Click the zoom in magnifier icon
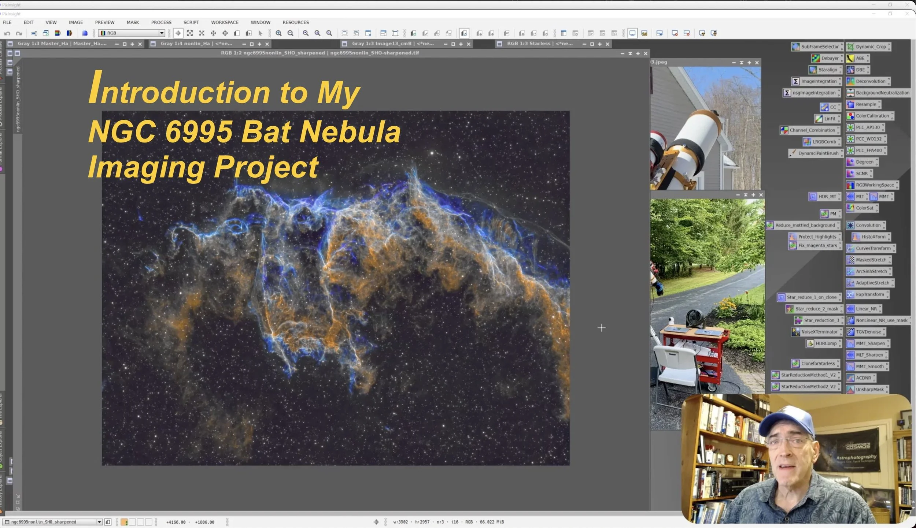 coord(278,33)
